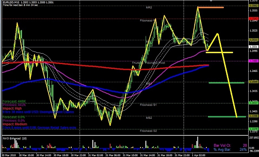The width and height of the screenshot is (259, 157).
Task: Click the Fibonacci S1 label
Action: coord(148,105)
